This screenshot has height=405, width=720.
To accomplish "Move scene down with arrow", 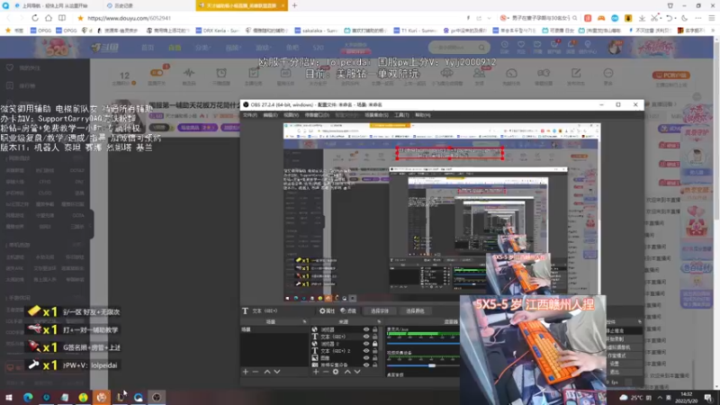I will pos(277,372).
